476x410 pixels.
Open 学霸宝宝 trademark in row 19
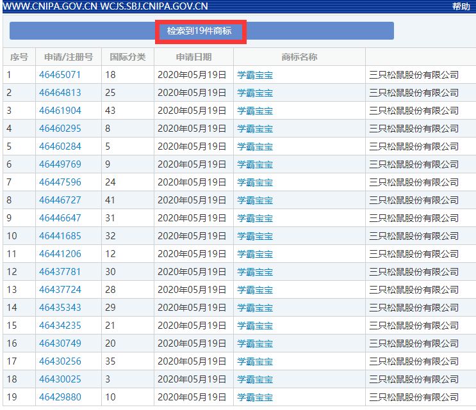(255, 397)
